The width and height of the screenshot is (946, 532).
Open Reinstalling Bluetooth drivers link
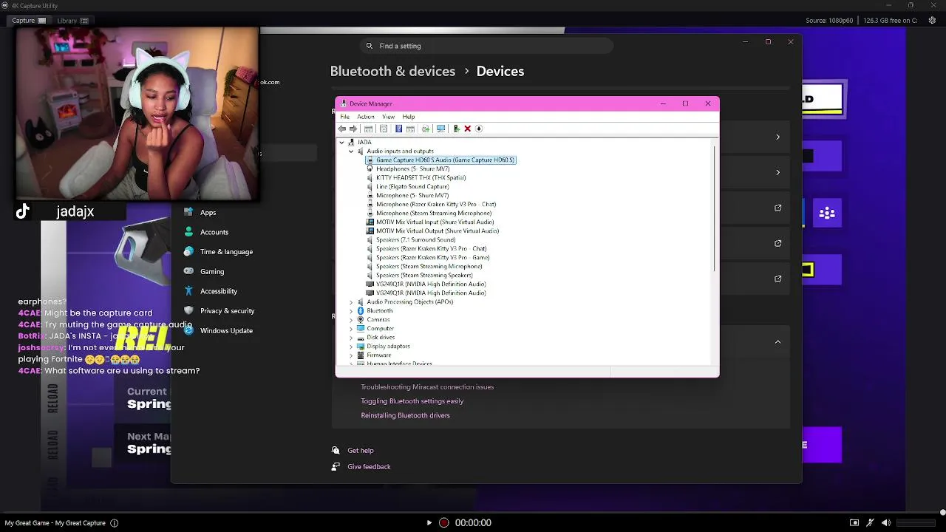point(405,415)
